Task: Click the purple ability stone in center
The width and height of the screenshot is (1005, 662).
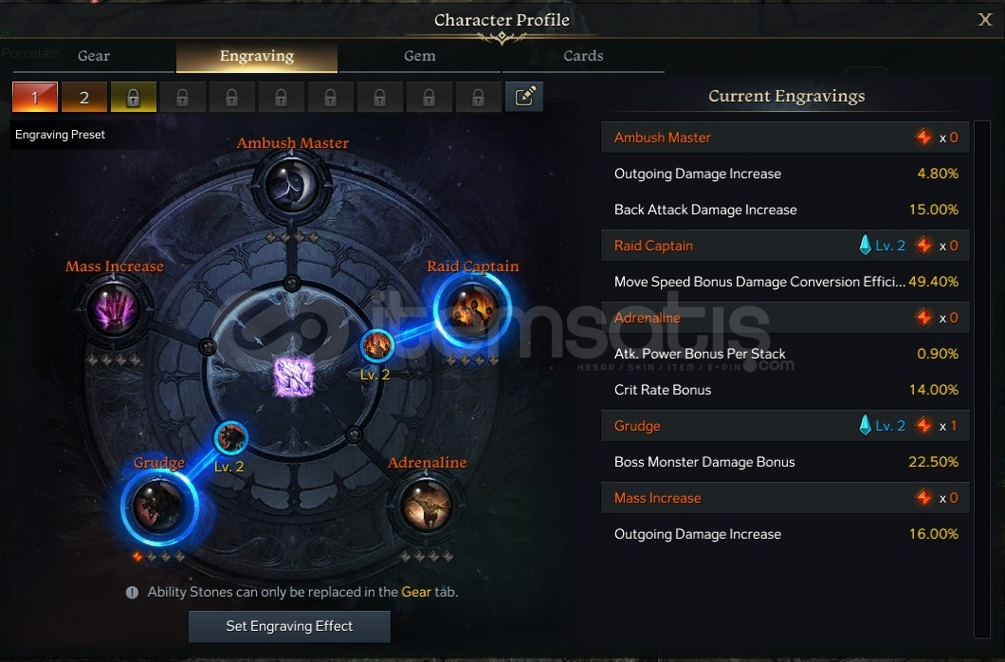Action: tap(294, 377)
